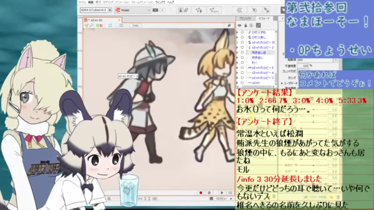Select the ひだりあし deformer row

[x=259, y=37]
